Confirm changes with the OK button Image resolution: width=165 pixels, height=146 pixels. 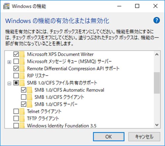tap(109, 137)
